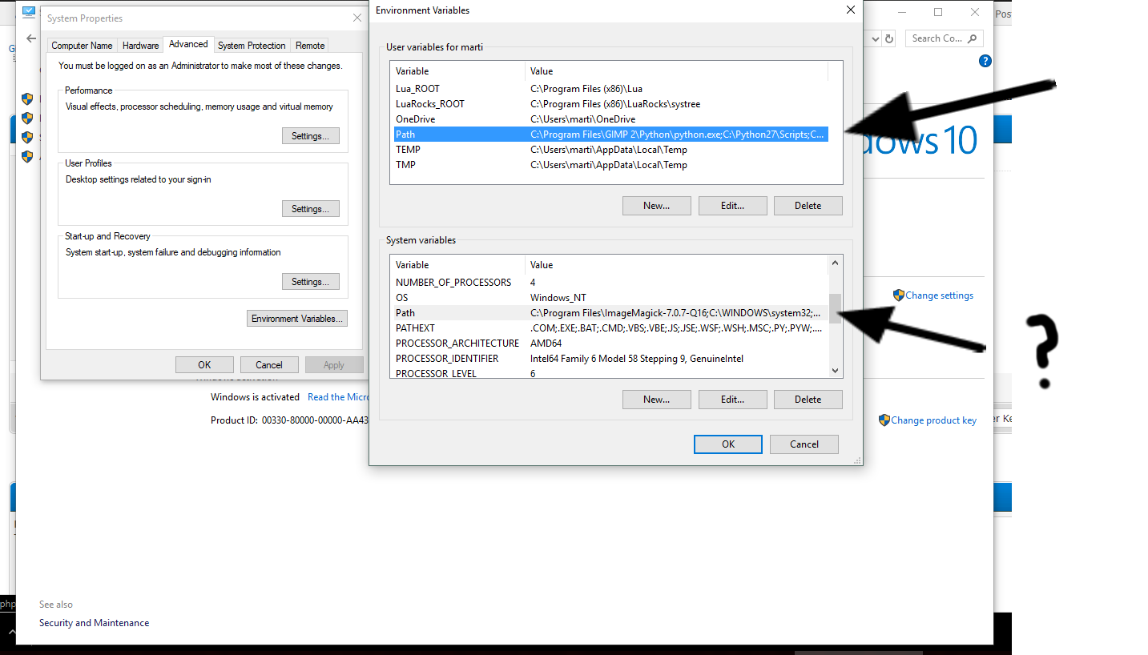Confirm Environment Variables with OK
The height and width of the screenshot is (655, 1148).
tap(727, 444)
